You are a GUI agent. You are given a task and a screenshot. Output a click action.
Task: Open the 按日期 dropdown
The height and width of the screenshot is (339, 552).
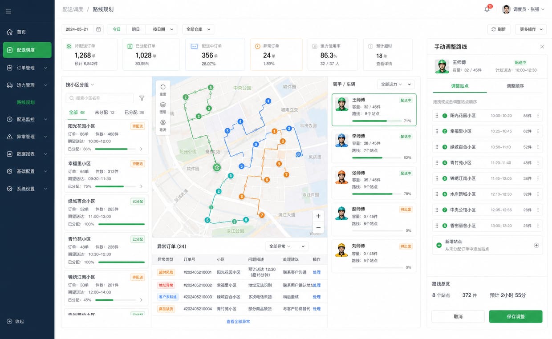tap(162, 29)
